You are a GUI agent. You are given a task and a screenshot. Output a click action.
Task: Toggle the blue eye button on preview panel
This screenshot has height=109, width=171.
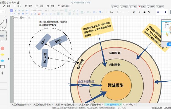169,44
